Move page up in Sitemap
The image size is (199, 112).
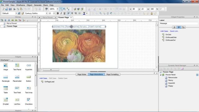tap(6, 20)
